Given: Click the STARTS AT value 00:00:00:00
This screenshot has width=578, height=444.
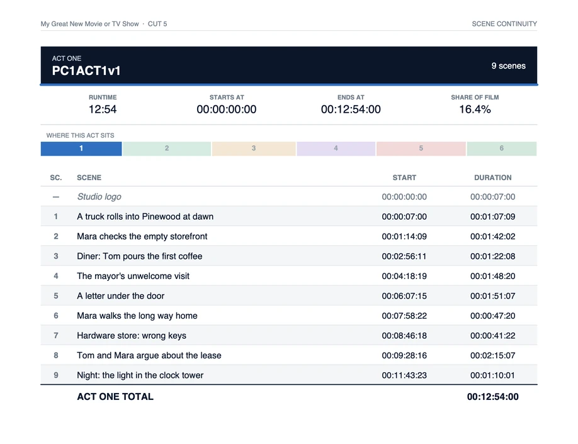Looking at the screenshot, I should click(x=226, y=109).
